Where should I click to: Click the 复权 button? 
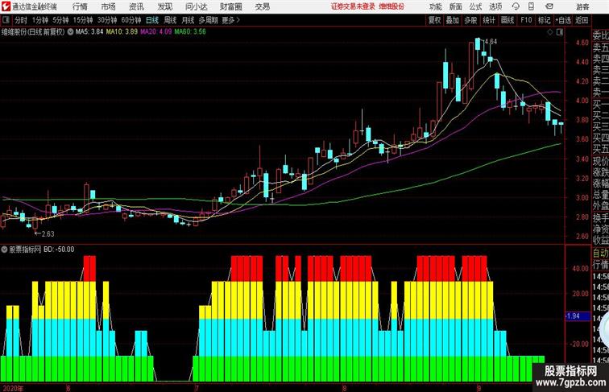point(435,20)
